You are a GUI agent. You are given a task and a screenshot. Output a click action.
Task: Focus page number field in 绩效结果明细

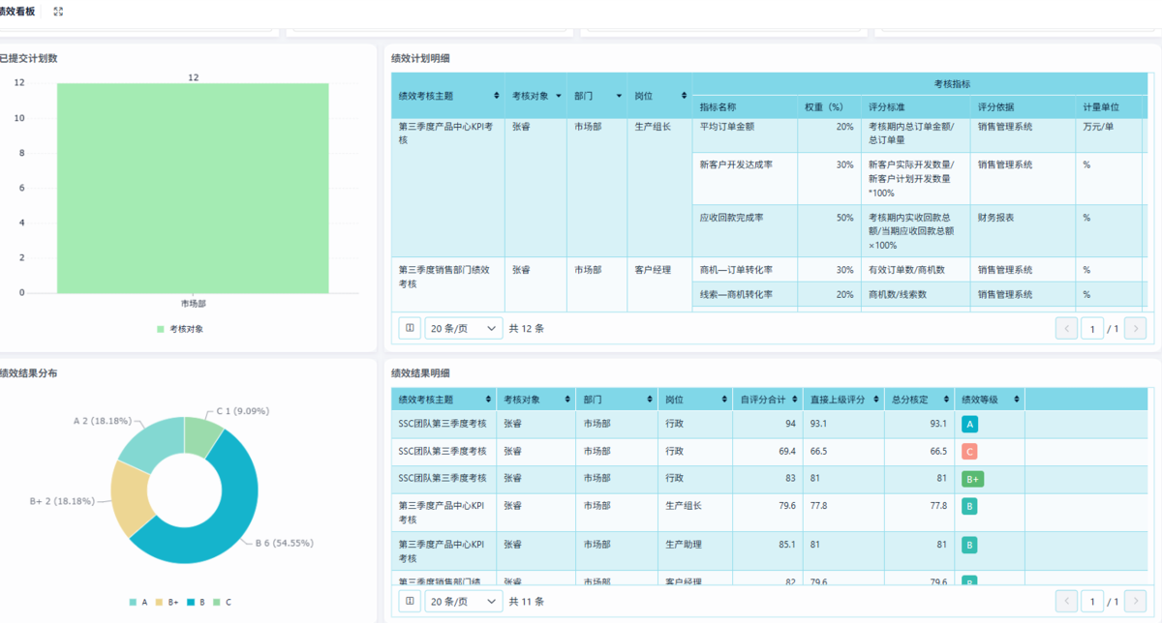tap(1092, 601)
